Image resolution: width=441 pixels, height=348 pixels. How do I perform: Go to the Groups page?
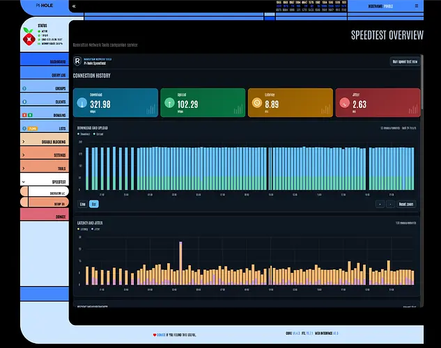click(x=45, y=86)
